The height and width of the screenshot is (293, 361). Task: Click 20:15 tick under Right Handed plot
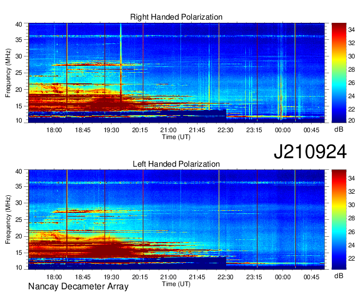coord(140,130)
